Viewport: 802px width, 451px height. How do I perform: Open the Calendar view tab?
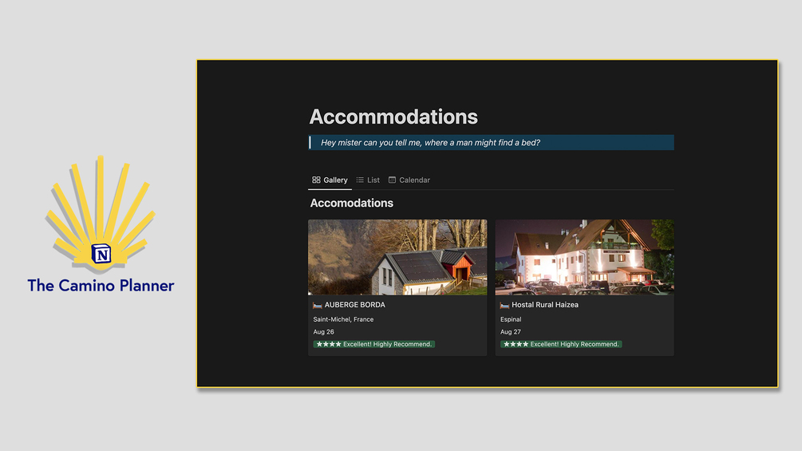click(409, 180)
